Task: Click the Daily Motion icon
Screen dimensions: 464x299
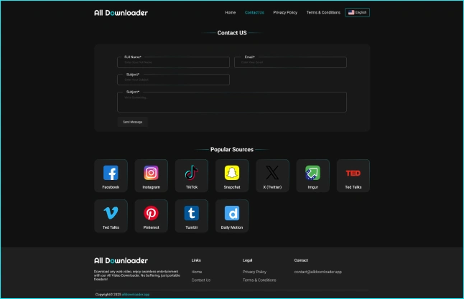Action: click(x=232, y=214)
